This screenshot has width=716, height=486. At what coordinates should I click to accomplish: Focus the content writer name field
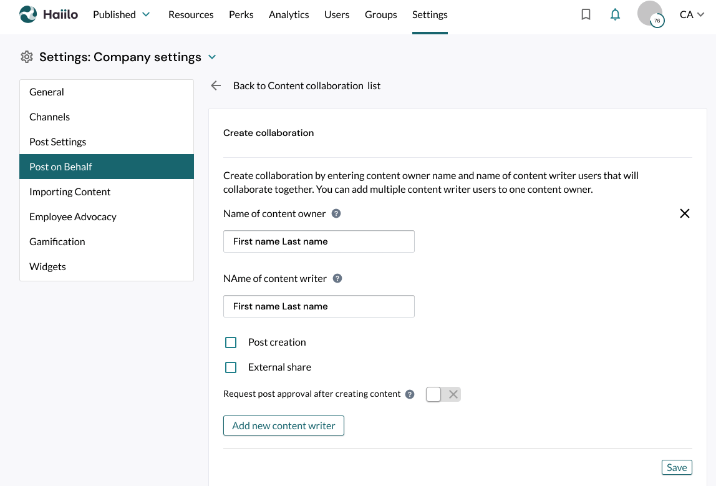[319, 306]
